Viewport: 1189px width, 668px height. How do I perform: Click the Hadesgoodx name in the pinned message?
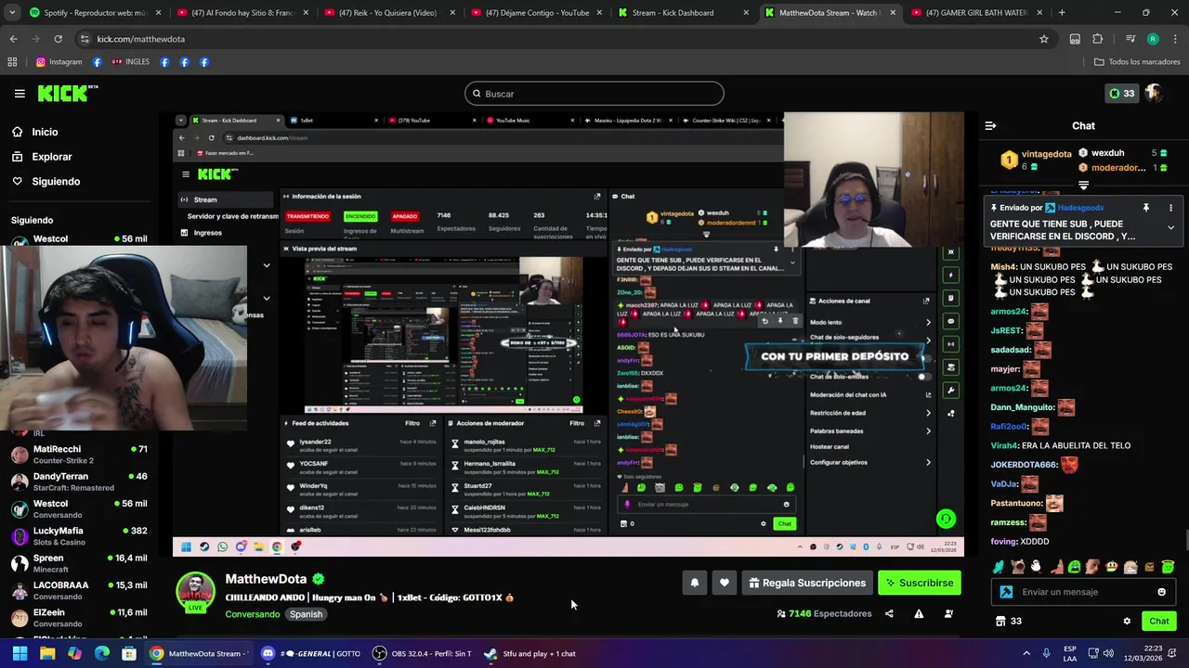click(1080, 208)
